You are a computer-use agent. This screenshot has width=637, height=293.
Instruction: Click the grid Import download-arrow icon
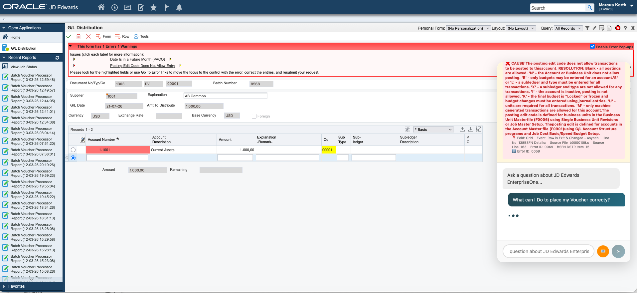click(471, 129)
